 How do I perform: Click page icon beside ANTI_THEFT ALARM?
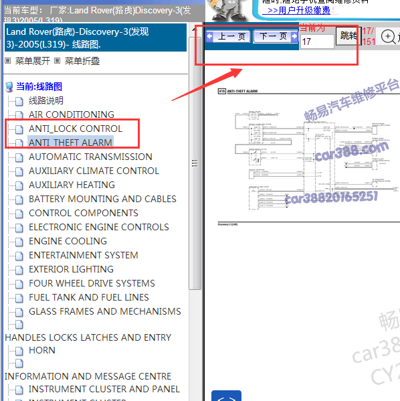19,143
